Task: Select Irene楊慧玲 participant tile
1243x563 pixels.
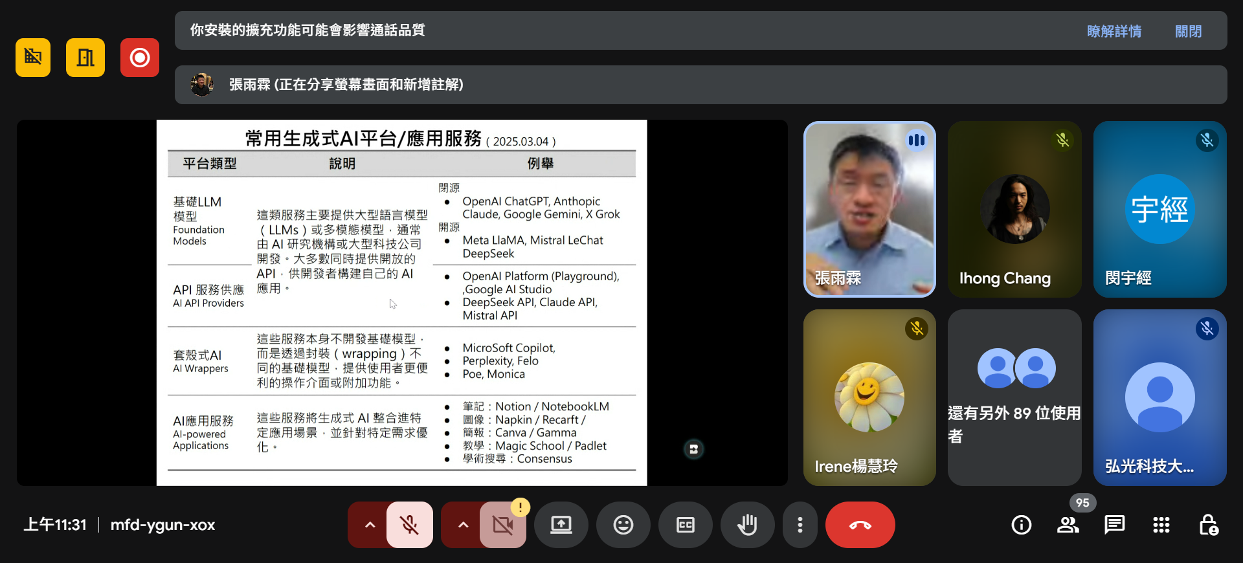Action: (x=869, y=397)
